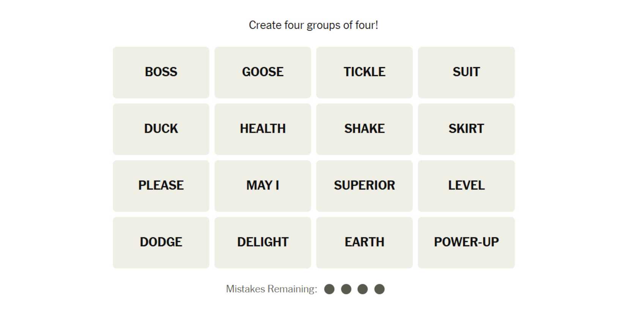This screenshot has height=313, width=626.
Task: Select the POWER-UP tile
Action: pos(466,242)
